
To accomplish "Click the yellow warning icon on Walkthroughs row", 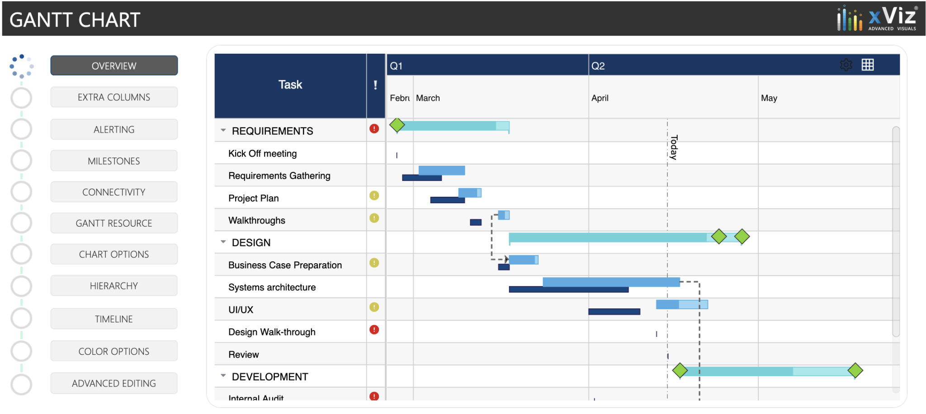I will 374,219.
